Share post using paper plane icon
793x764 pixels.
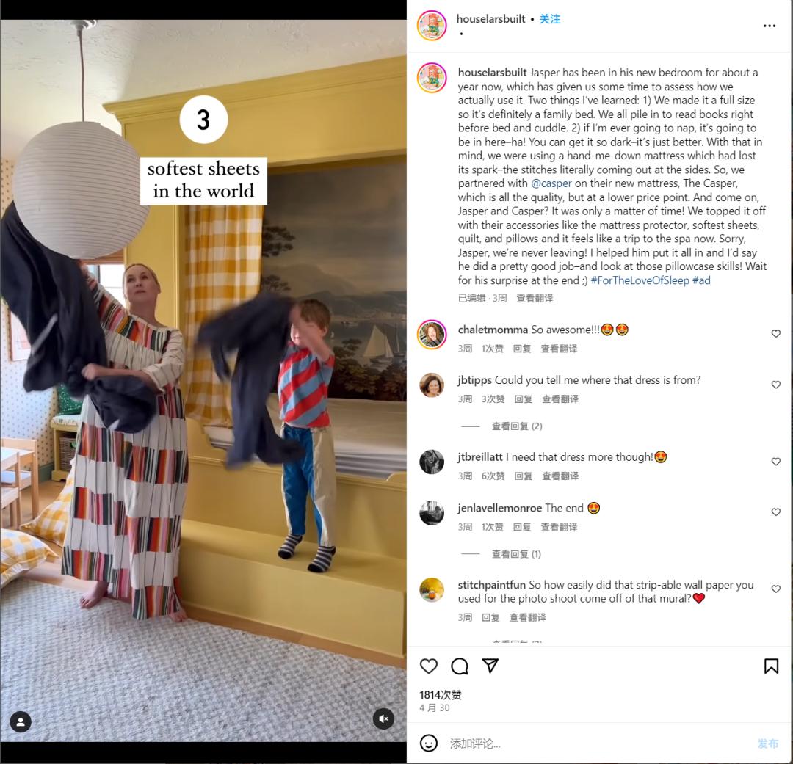(x=490, y=666)
